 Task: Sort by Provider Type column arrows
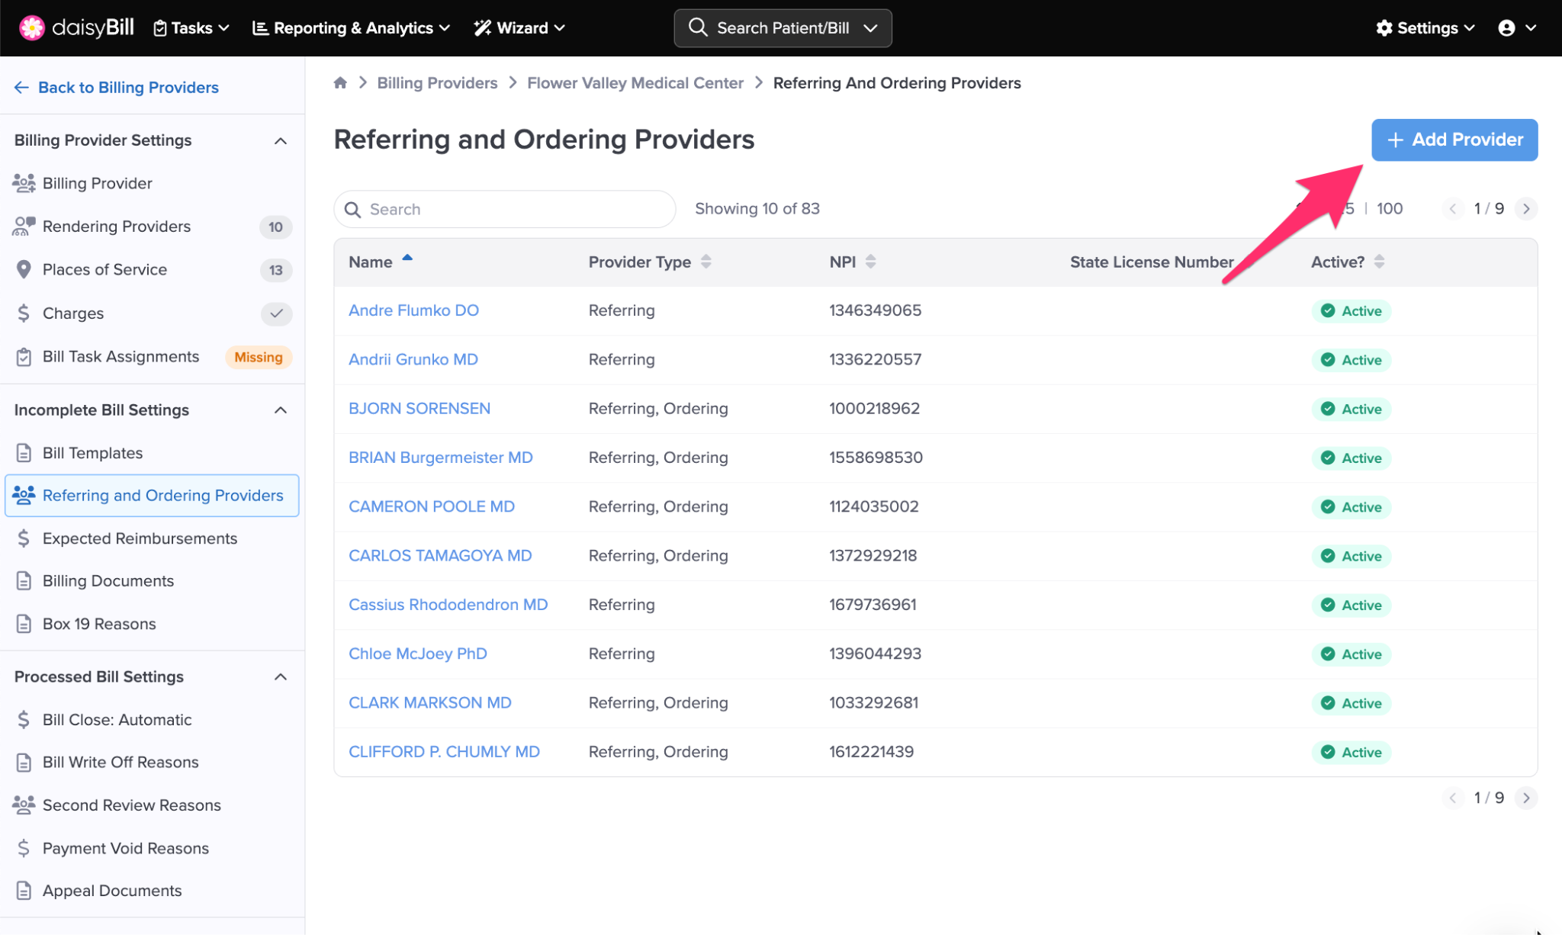coord(706,262)
